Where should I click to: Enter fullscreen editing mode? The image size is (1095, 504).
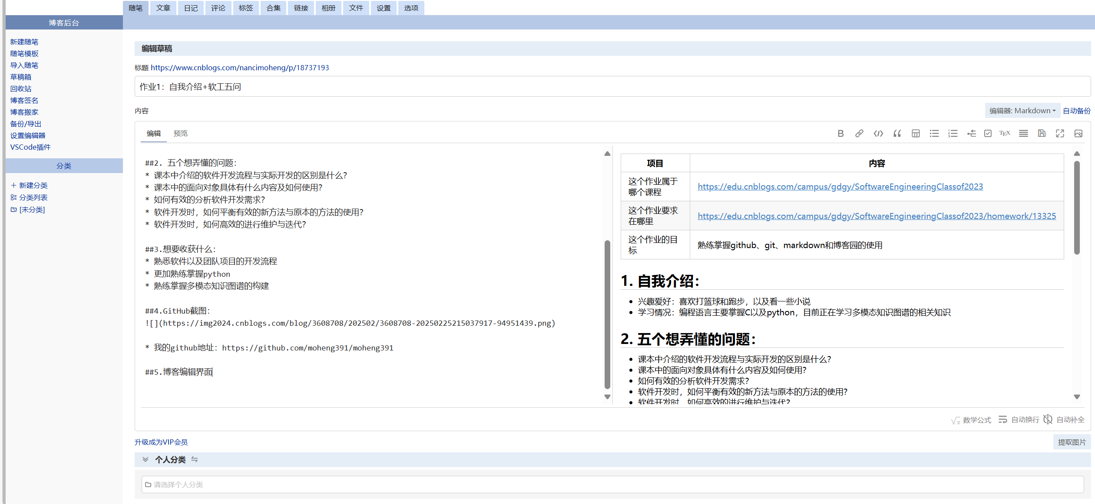coord(1060,134)
